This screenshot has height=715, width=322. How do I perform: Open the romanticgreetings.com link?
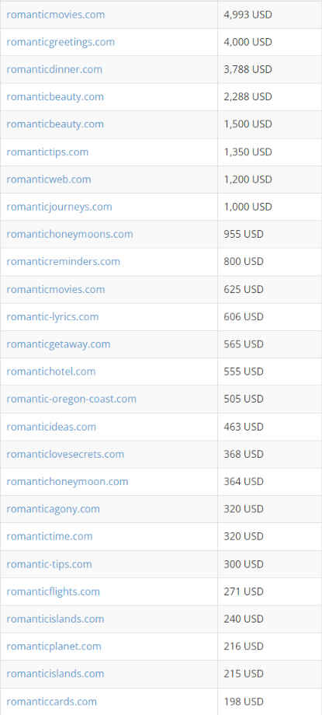pyautogui.click(x=61, y=43)
